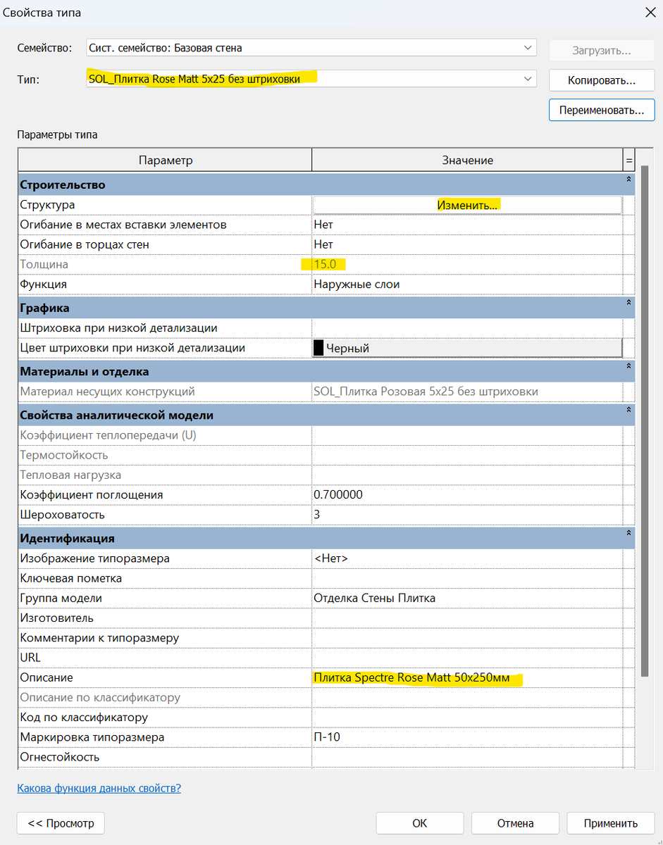Click the Изменить... structure button
This screenshot has height=845, width=663.
468,205
